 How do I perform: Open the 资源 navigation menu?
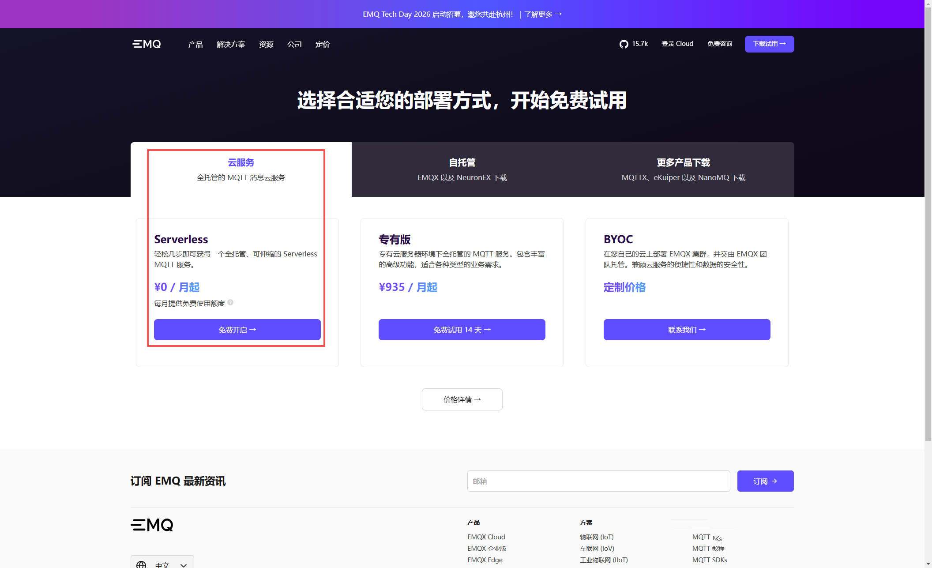266,44
